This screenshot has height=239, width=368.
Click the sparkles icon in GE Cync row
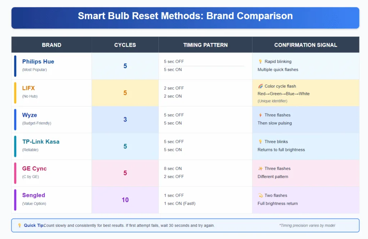(259, 169)
